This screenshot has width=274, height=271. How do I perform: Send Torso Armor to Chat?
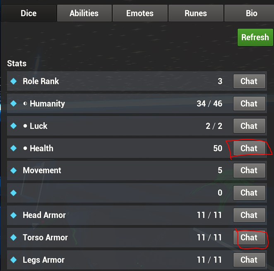click(249, 237)
